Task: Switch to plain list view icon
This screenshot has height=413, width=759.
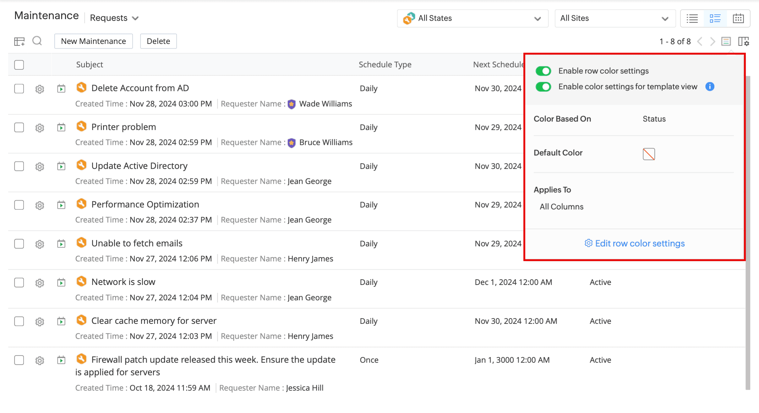Action: (x=692, y=19)
